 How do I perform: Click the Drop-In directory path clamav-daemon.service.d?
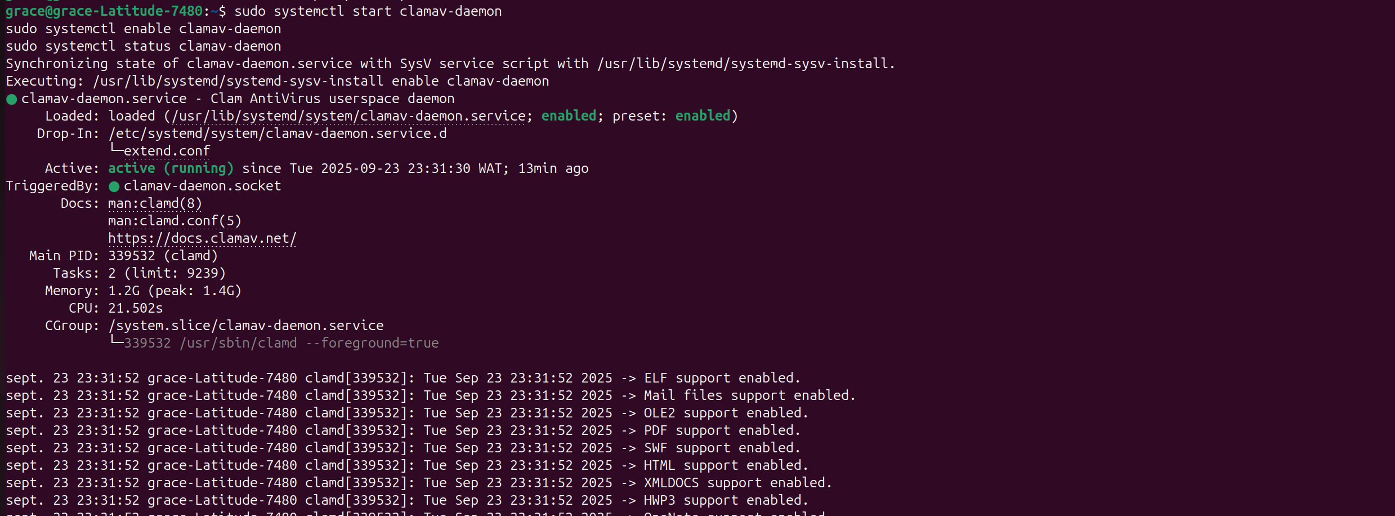tap(278, 134)
